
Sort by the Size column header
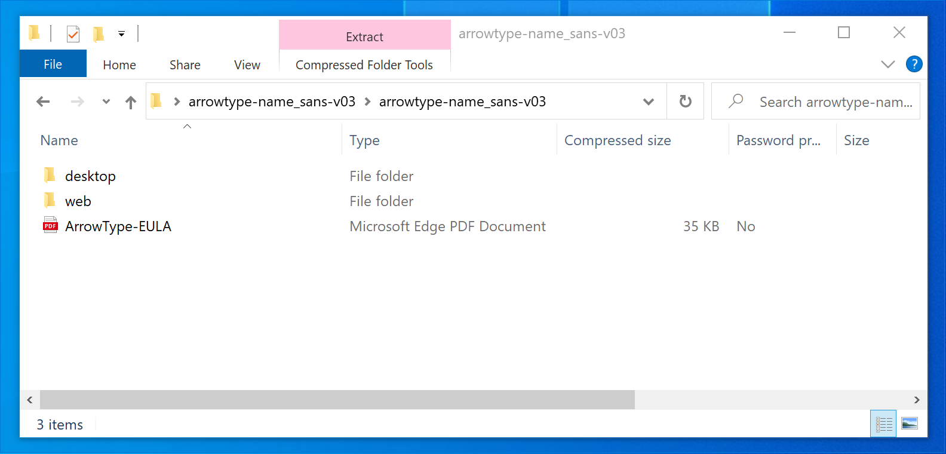[x=856, y=140]
